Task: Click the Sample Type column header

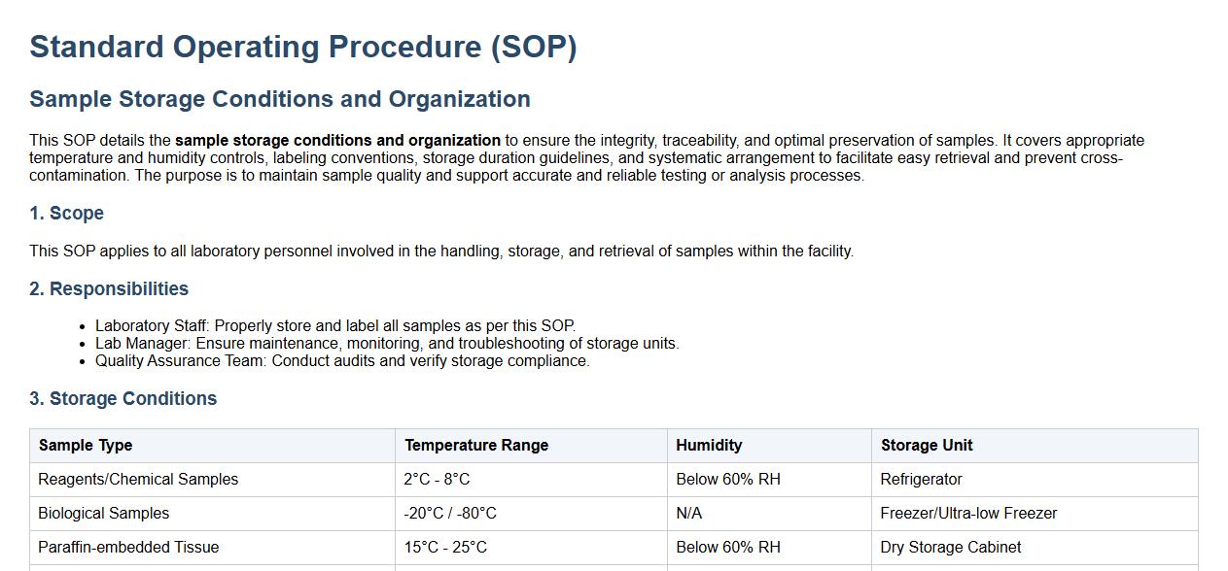Action: click(86, 445)
